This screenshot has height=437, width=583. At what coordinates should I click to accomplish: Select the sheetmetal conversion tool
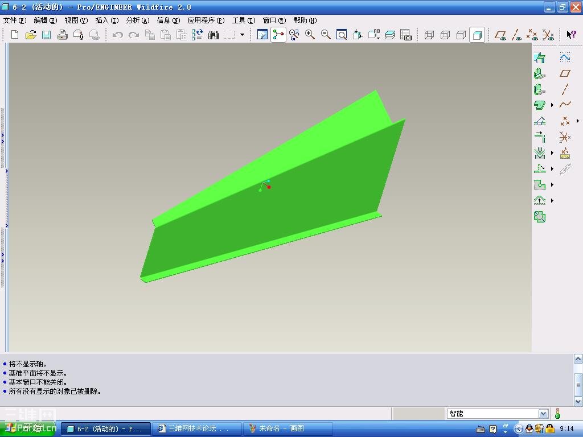click(540, 57)
